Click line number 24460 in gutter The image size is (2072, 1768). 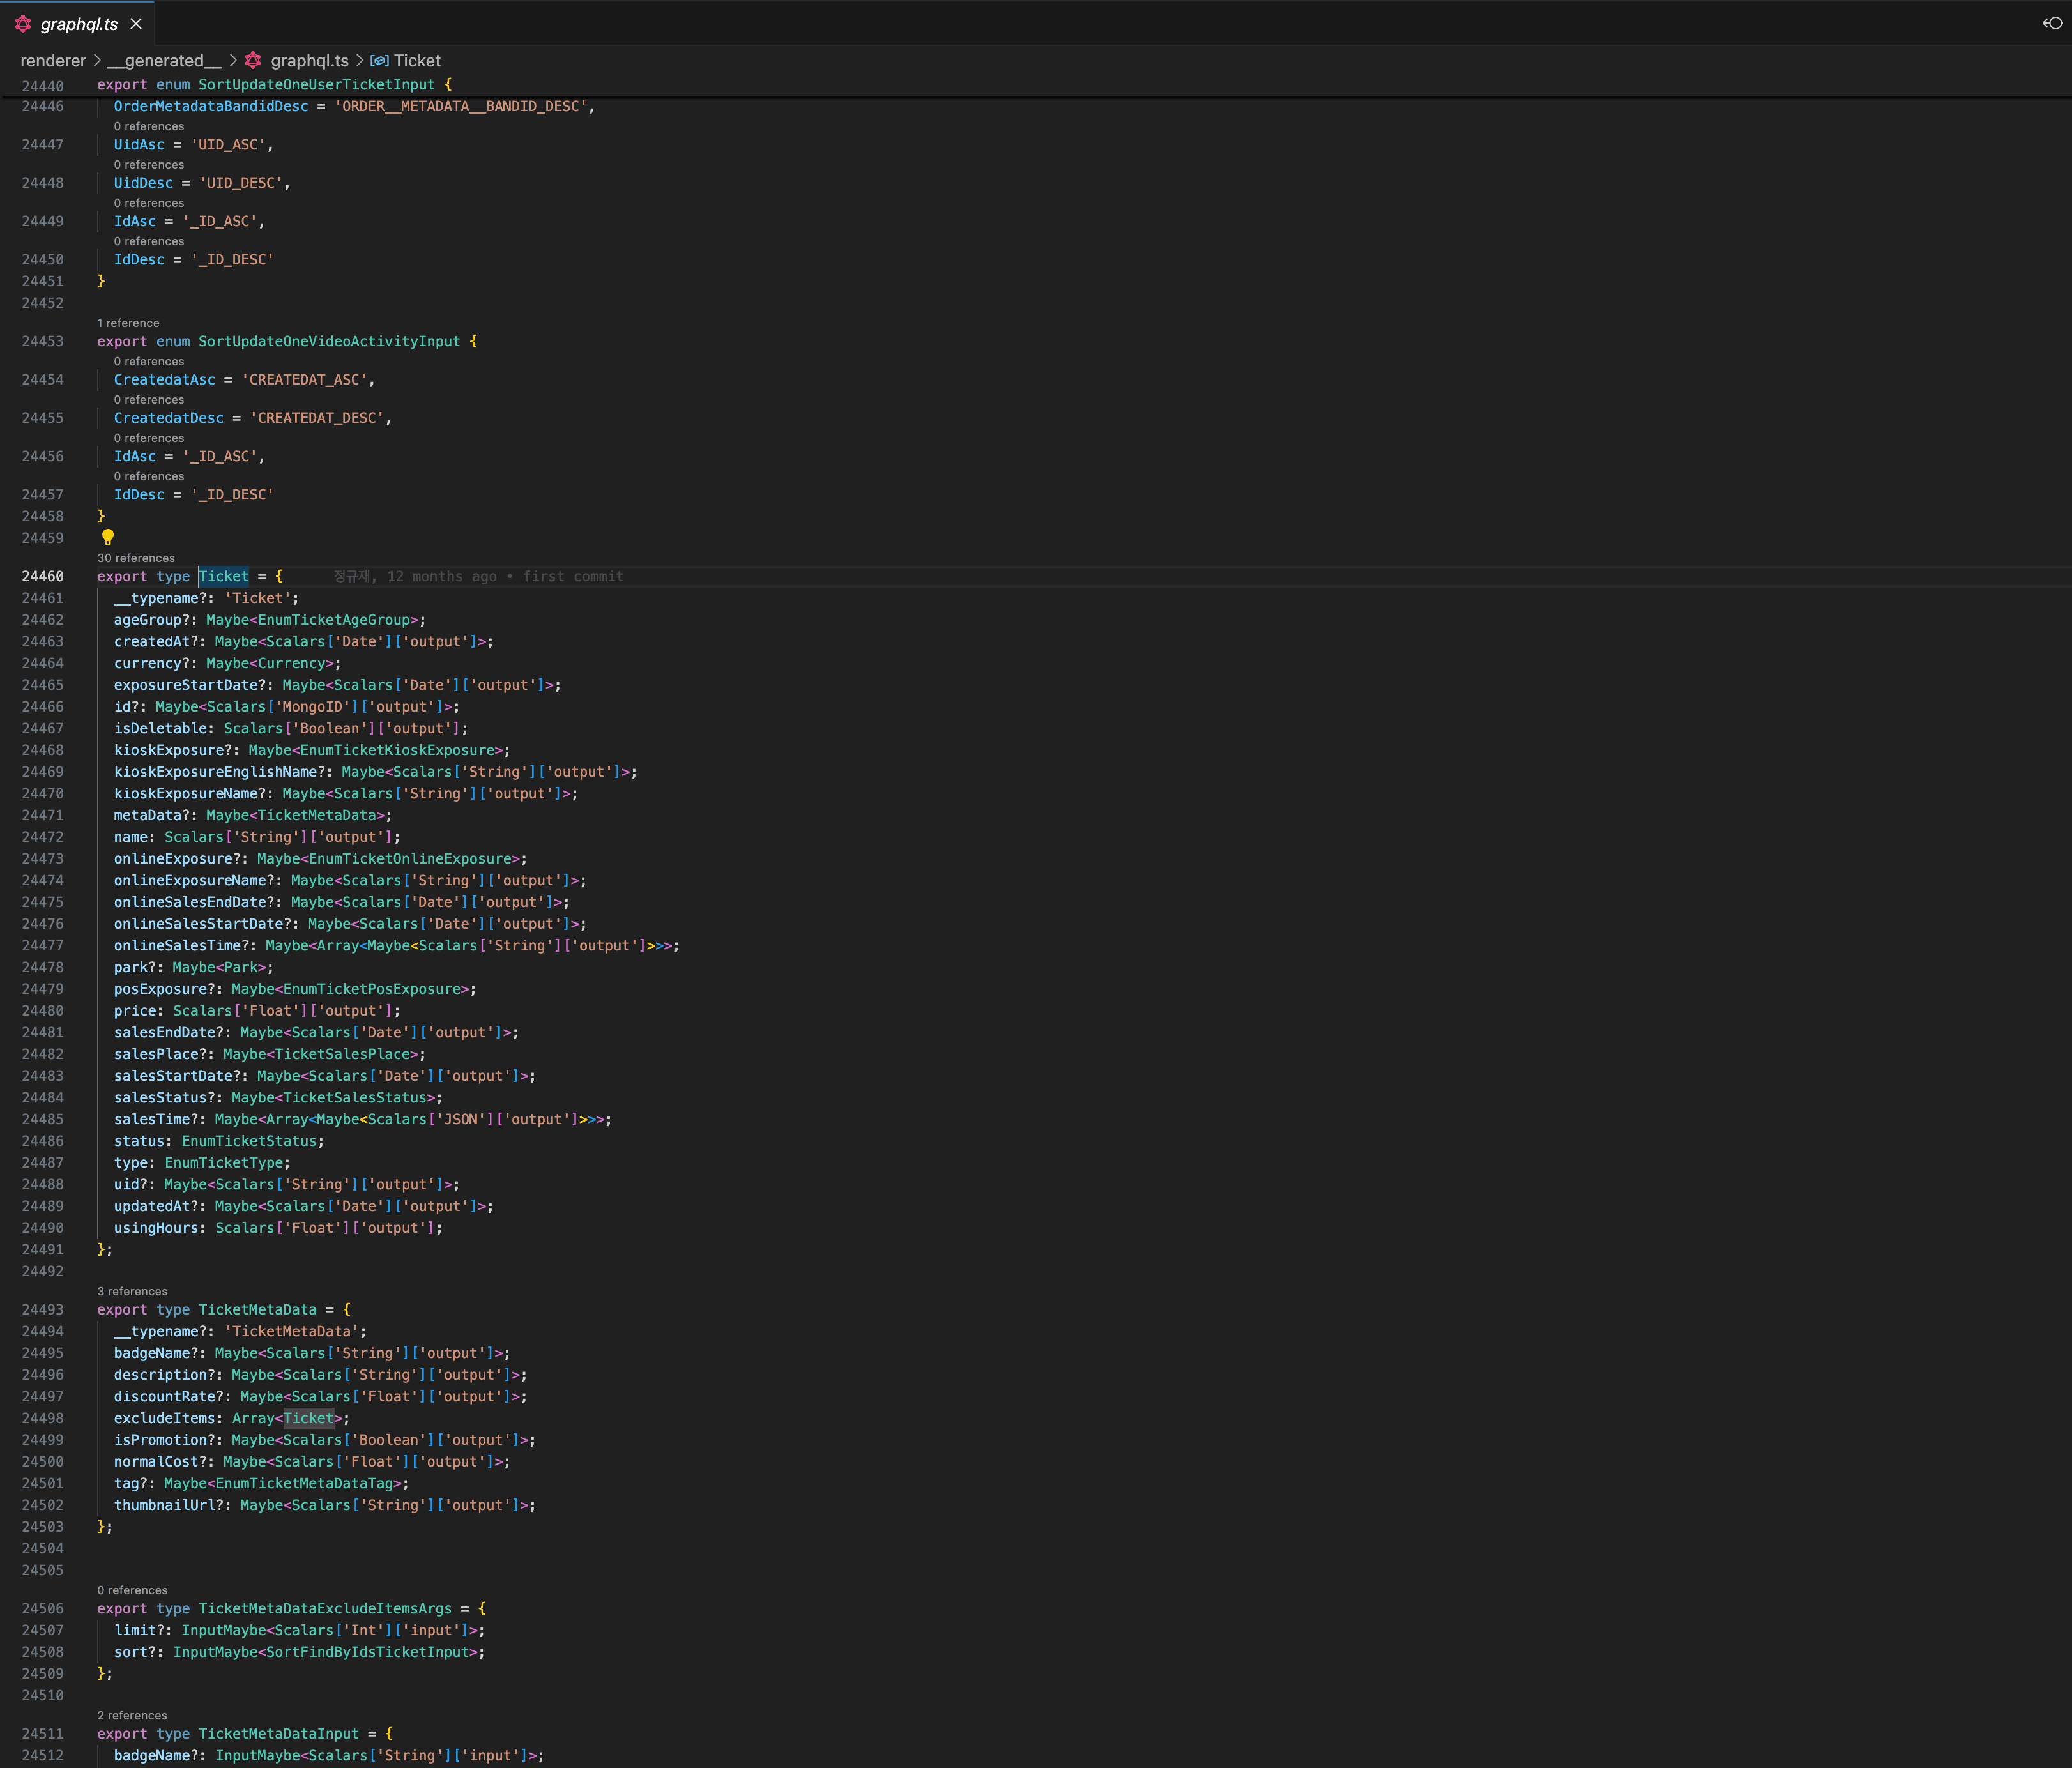(43, 577)
